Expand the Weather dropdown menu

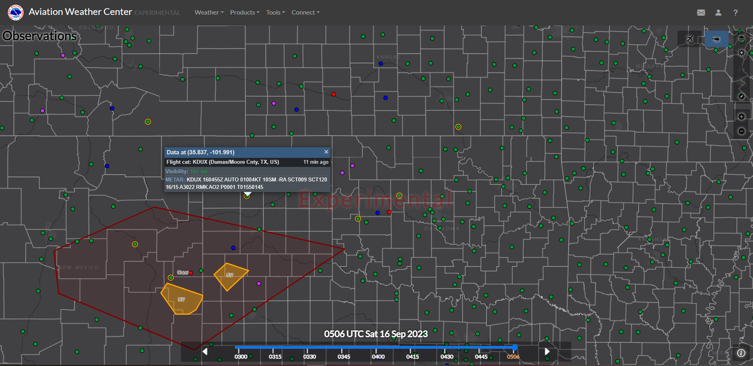[x=209, y=13]
